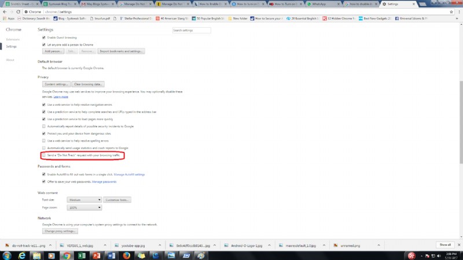Toggle Enable Guest browsing checkbox
The image size is (463, 260).
[x=44, y=38]
